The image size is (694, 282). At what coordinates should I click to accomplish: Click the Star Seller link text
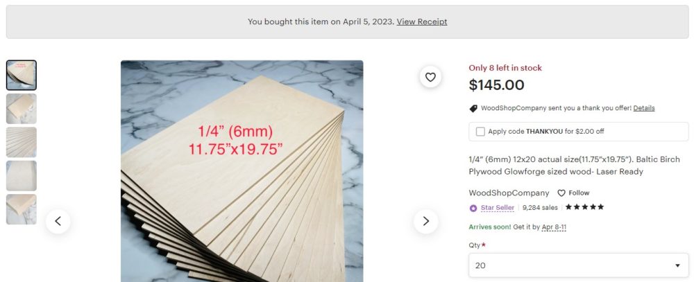[498, 208]
